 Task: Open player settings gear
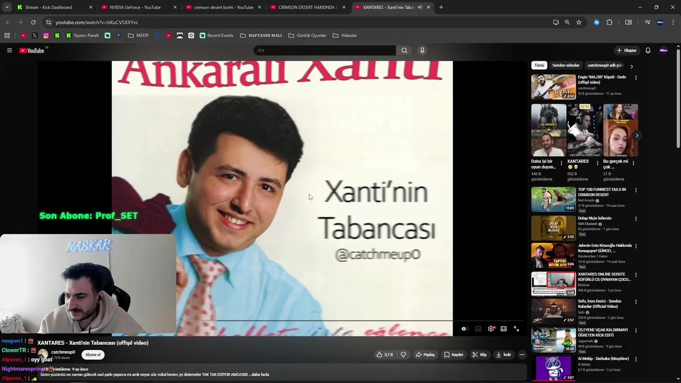[x=491, y=329]
